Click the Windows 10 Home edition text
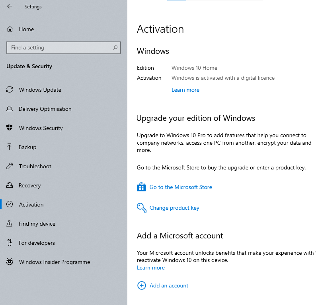The height and width of the screenshot is (305, 316). pos(194,68)
